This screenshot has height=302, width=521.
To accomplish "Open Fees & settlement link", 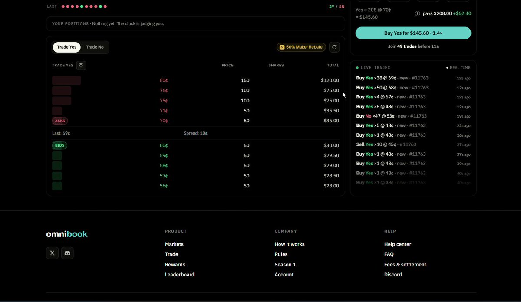I will click(x=405, y=265).
